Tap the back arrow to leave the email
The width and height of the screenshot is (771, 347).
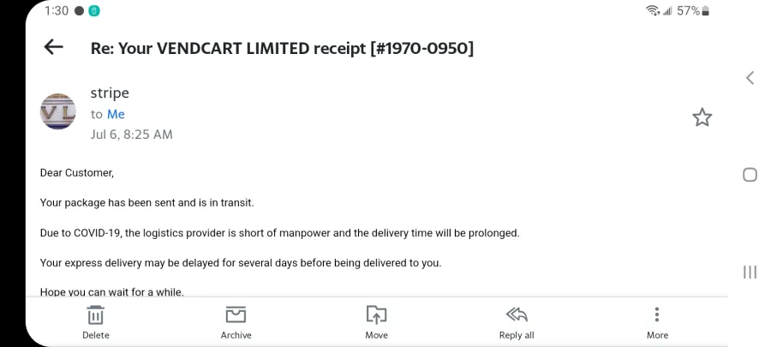pos(54,47)
